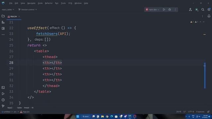This screenshot has height=119, width=212.
Task: Click the green AI assistant status icon
Action: click(196, 10)
